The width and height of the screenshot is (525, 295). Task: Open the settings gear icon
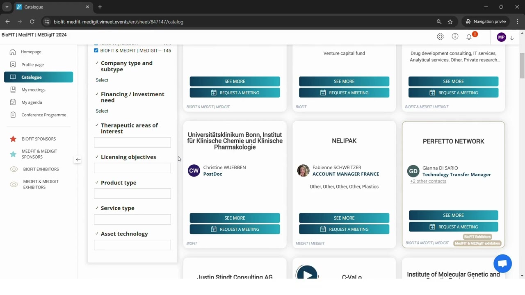click(x=440, y=37)
